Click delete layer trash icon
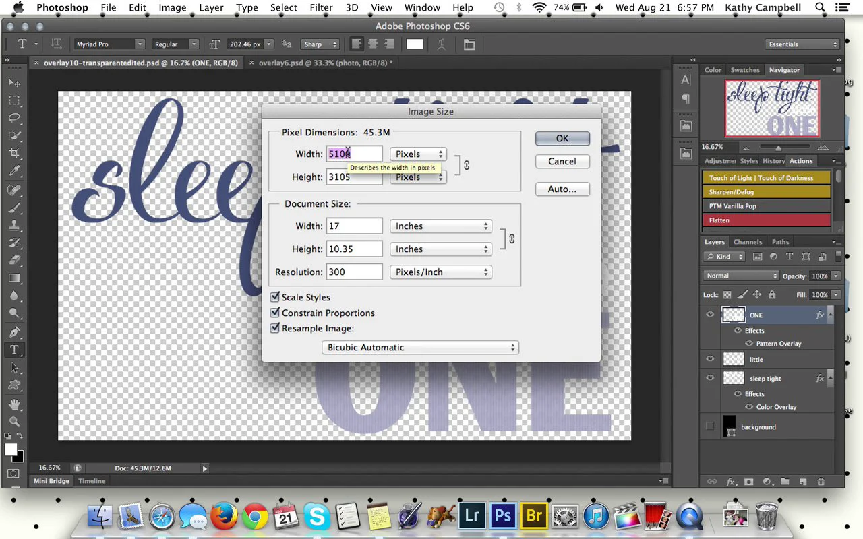The image size is (863, 539). pyautogui.click(x=821, y=482)
